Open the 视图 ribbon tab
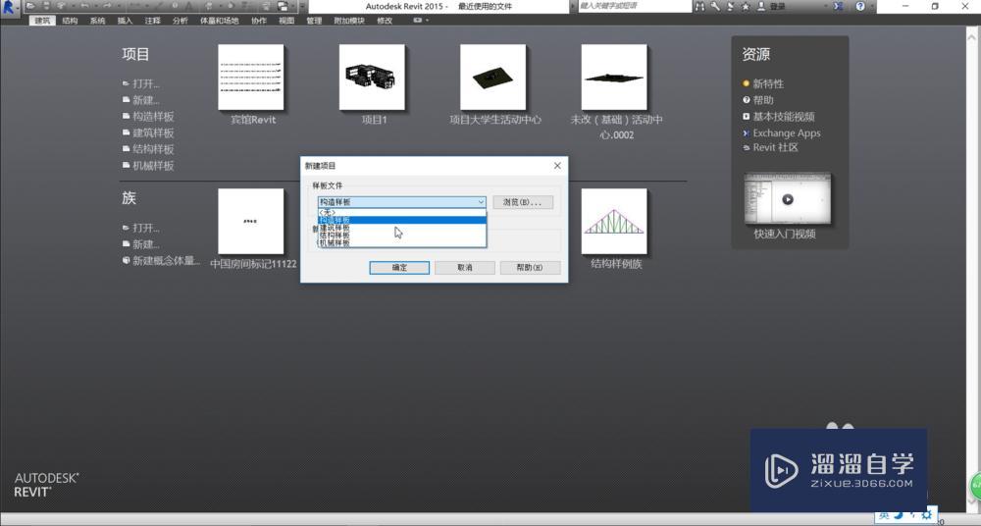 pyautogui.click(x=286, y=21)
